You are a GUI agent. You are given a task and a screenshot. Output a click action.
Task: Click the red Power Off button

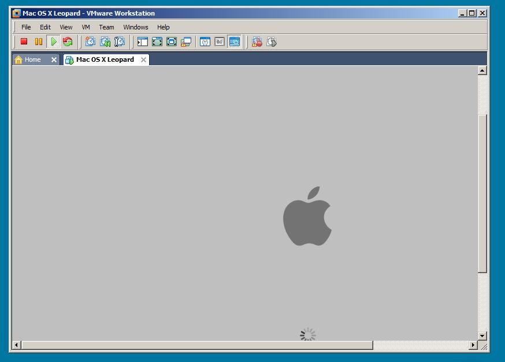(24, 42)
